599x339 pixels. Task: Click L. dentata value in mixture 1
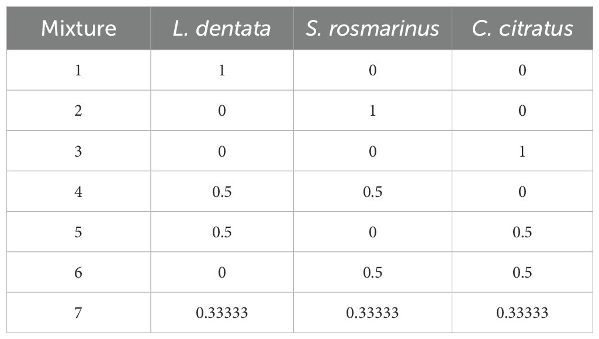[221, 70]
